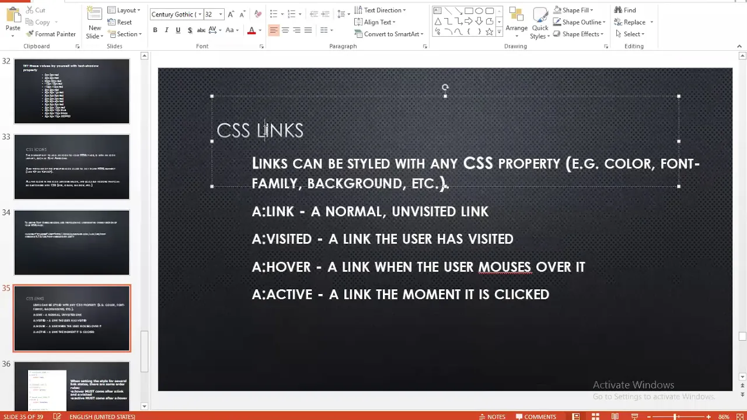Toggle Bold formatting
The image size is (747, 420).
coord(155,30)
